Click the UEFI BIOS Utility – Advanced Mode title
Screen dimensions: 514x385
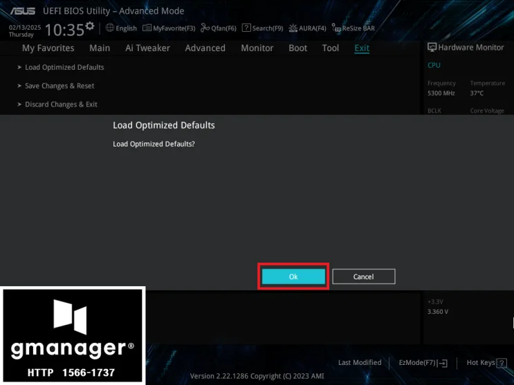pyautogui.click(x=113, y=11)
